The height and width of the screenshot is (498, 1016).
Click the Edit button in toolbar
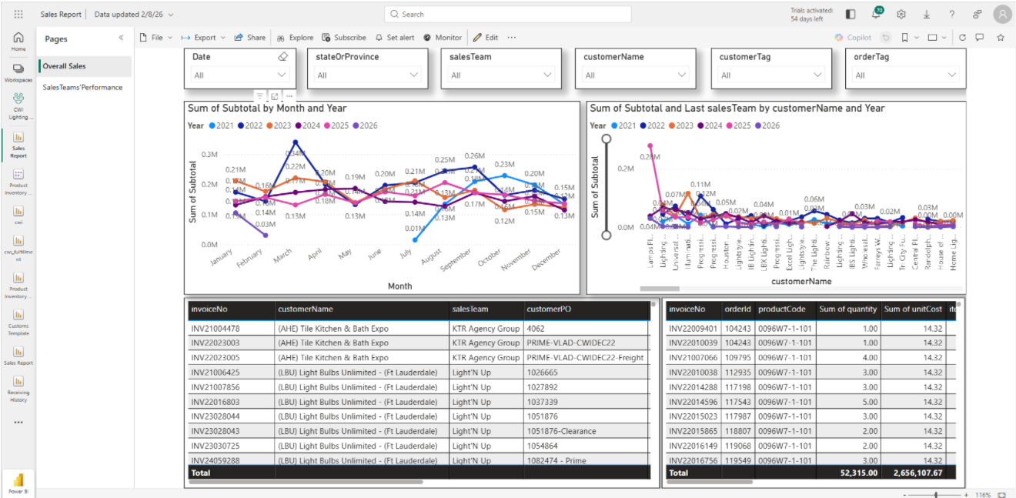(486, 37)
